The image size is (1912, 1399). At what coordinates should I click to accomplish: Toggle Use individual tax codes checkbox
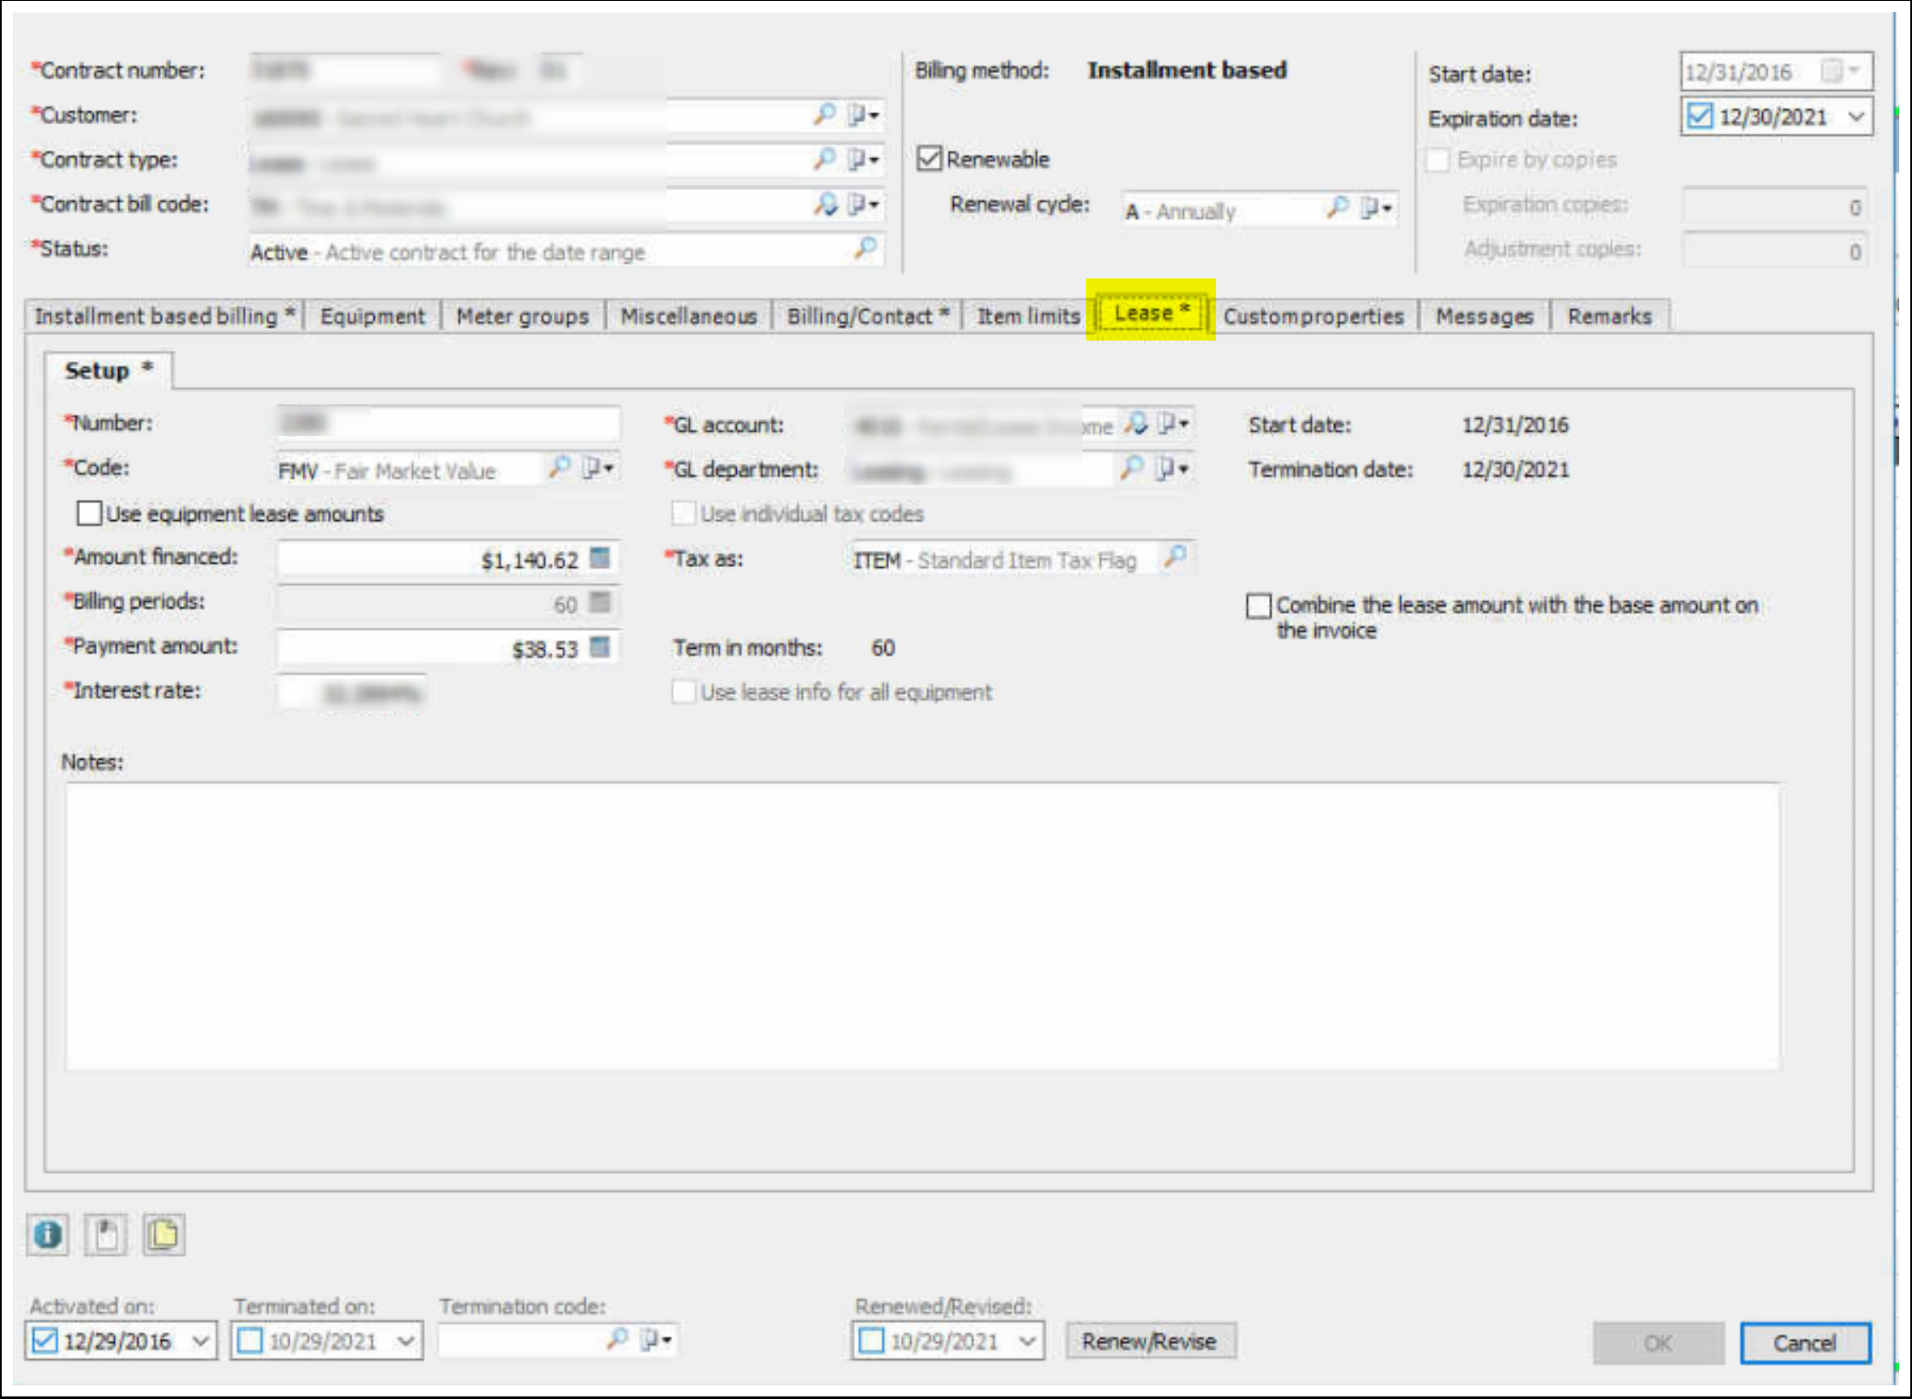[683, 513]
